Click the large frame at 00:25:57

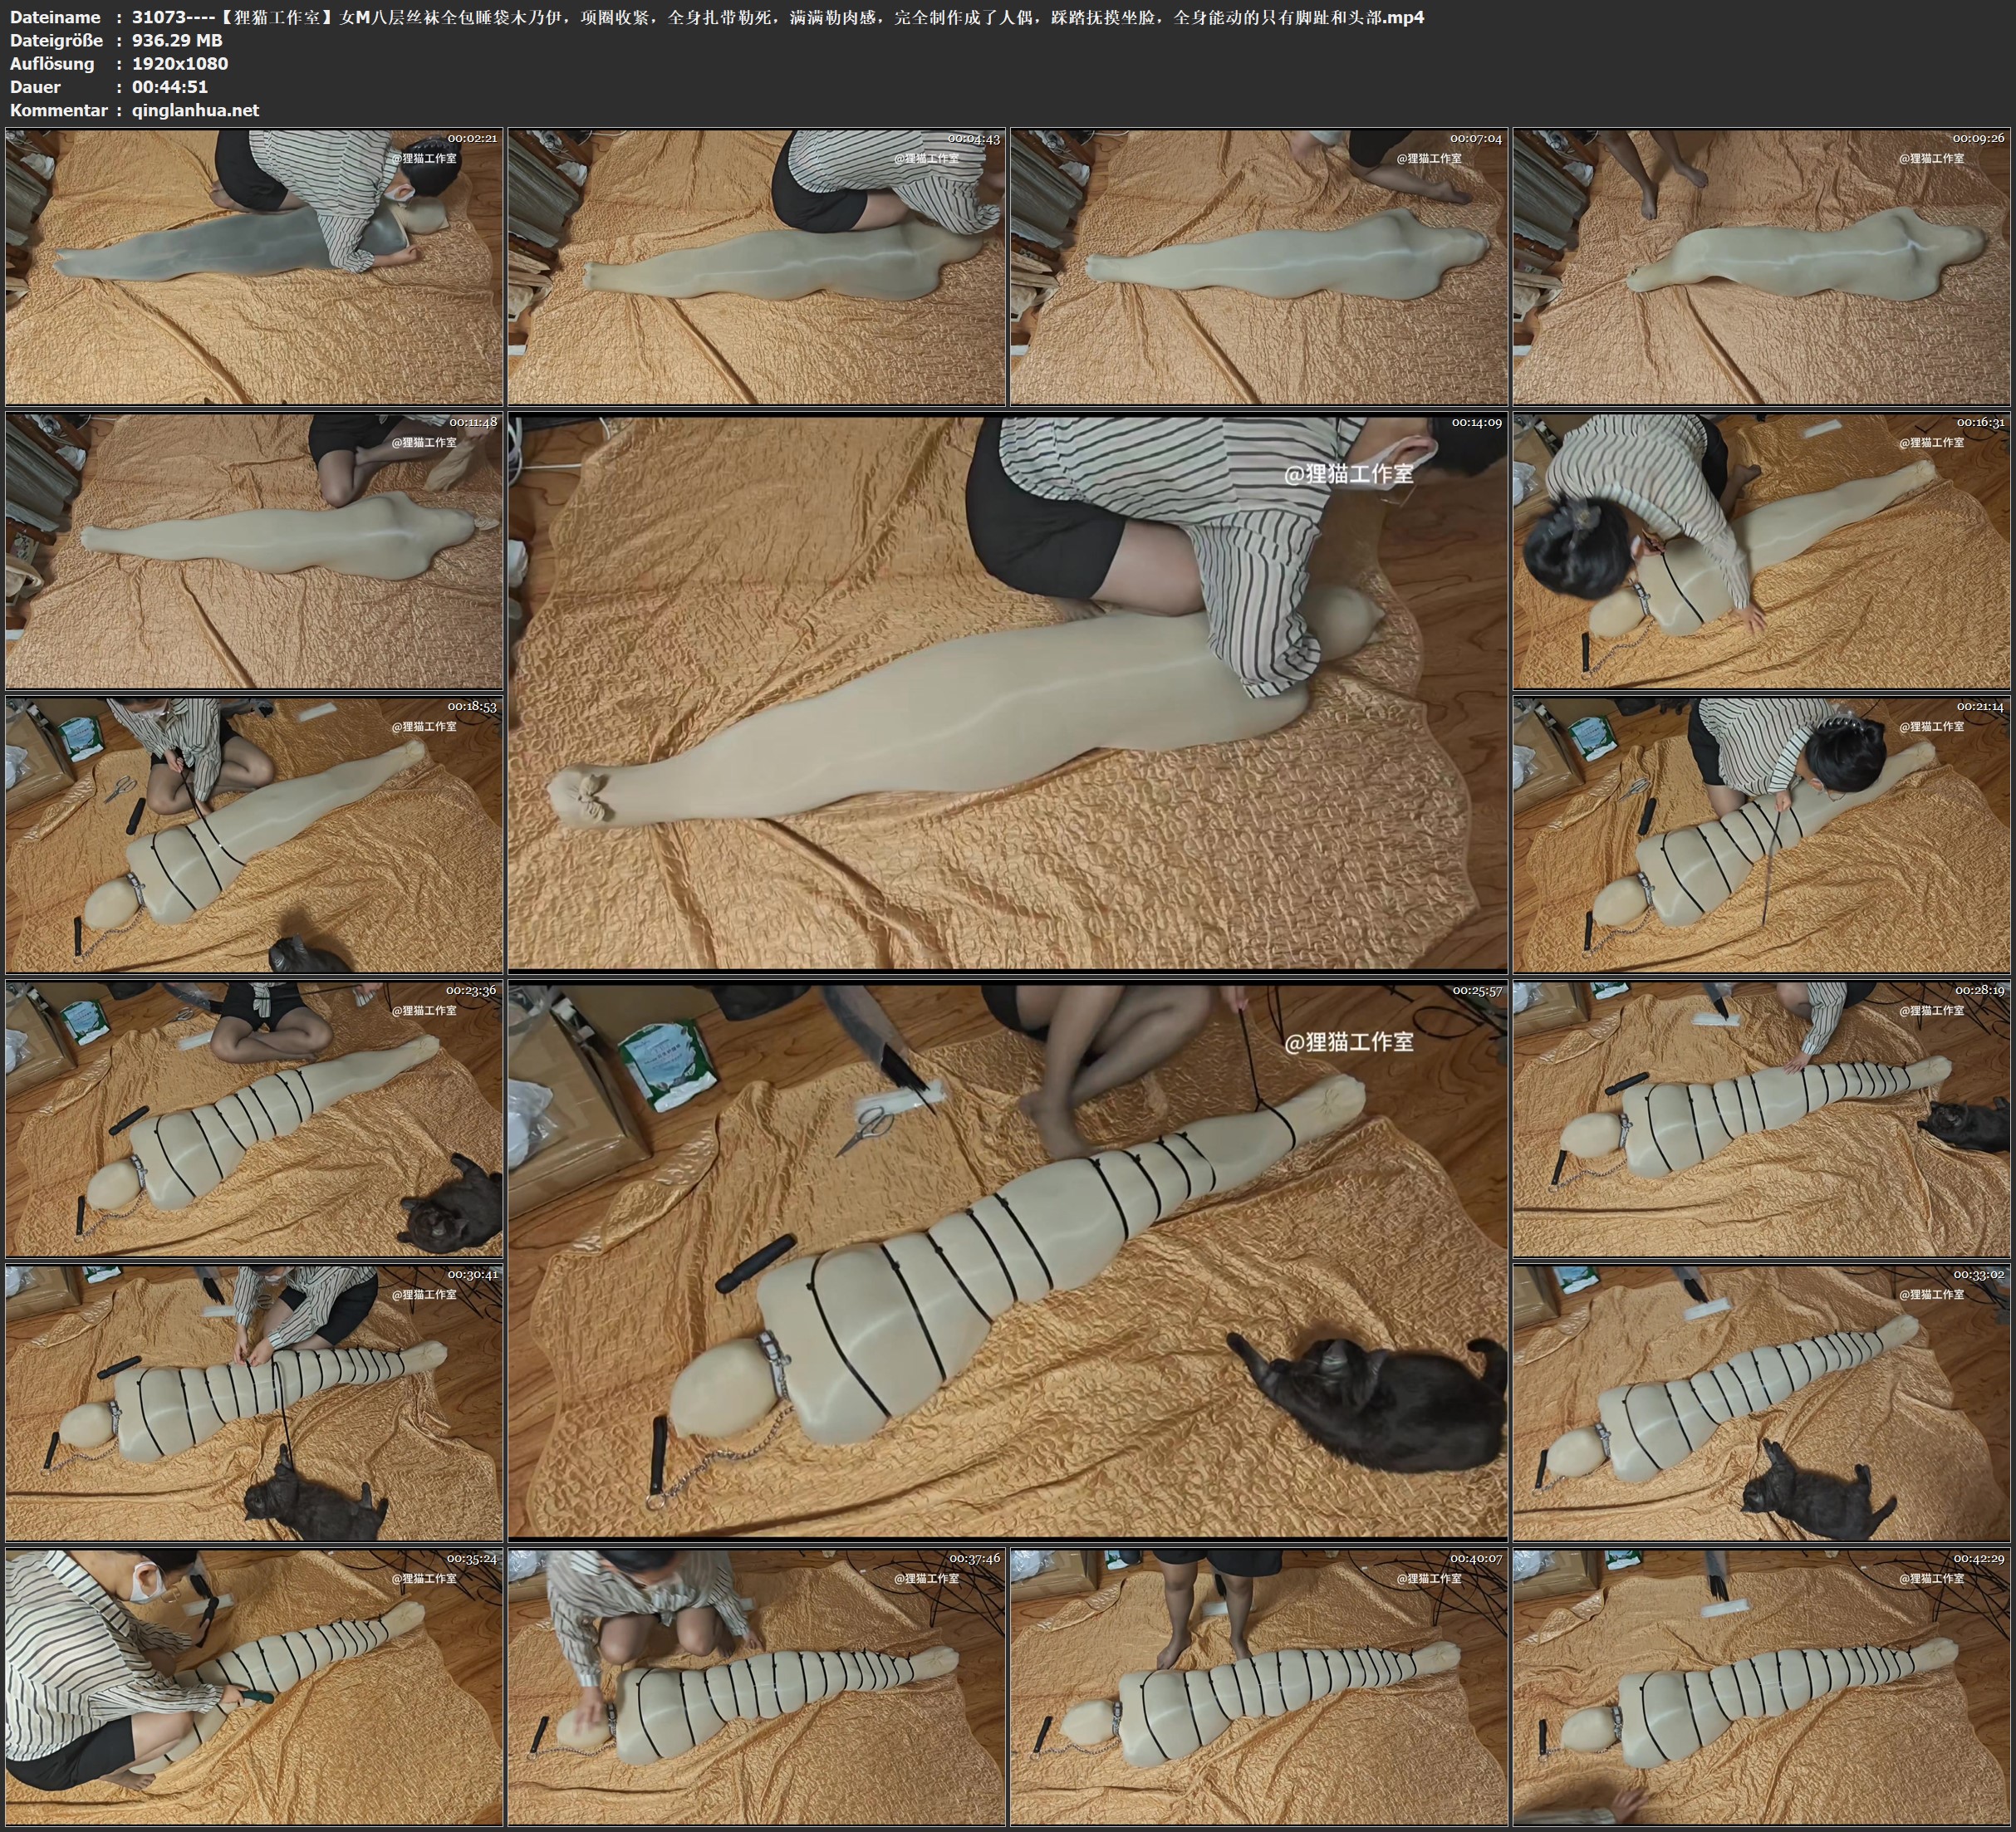click(x=1007, y=1260)
